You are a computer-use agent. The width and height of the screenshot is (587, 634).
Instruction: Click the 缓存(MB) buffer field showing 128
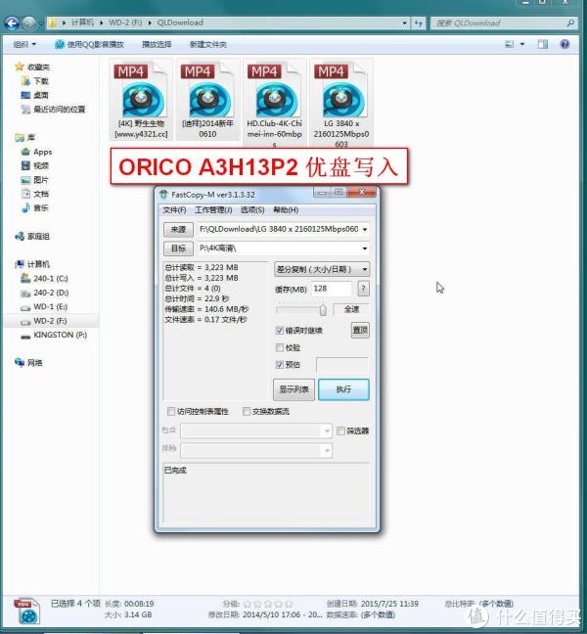coord(331,289)
